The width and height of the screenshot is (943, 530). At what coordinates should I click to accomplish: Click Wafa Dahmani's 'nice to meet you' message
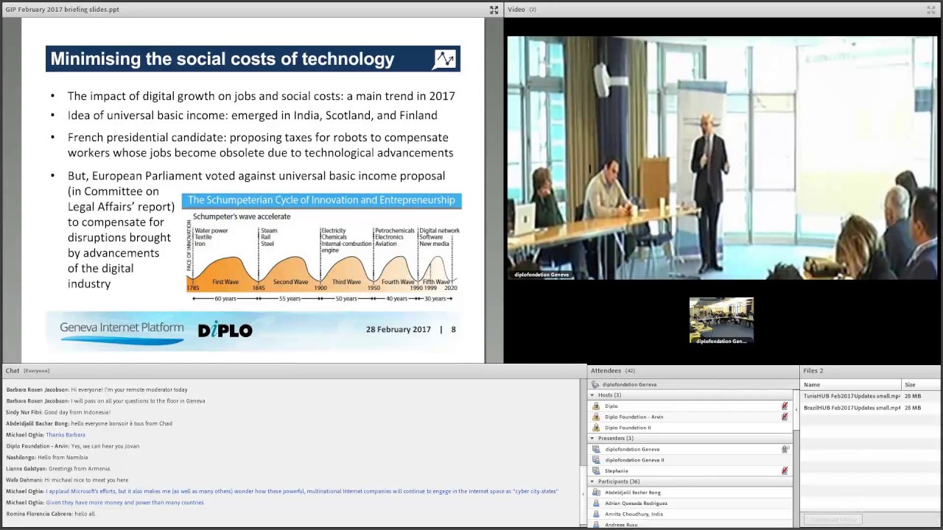click(x=86, y=480)
